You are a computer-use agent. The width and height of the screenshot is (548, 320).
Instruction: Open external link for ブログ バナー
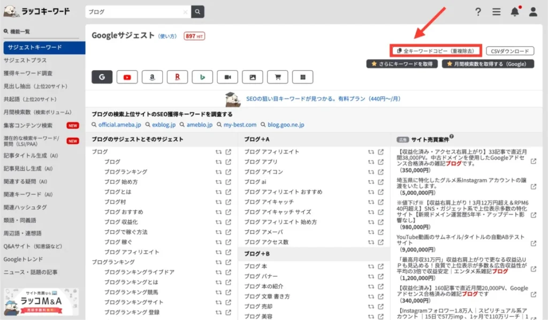click(x=380, y=276)
